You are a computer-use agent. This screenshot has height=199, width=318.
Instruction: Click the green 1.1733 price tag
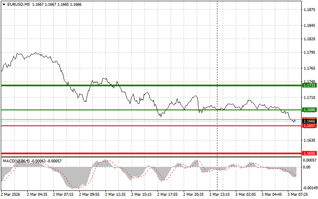309,85
